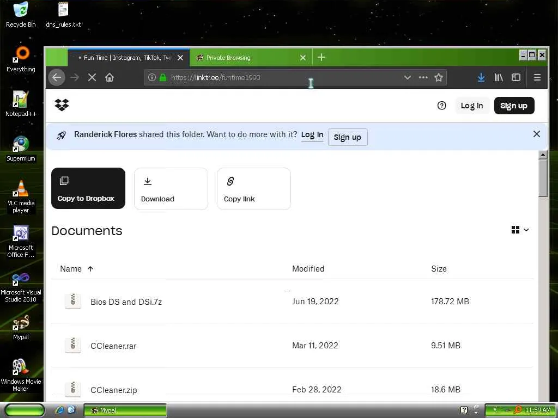Open the Library bookshelf icon
558x418 pixels.
coord(499,77)
